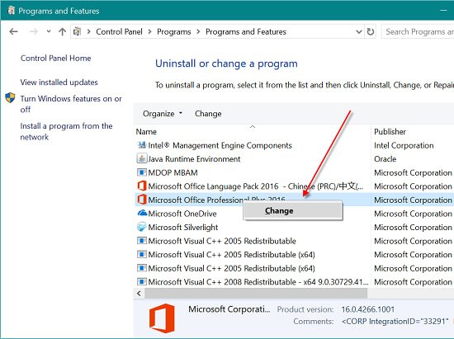Click Intel Corporation publisher cell
Viewport: 454px width, 339px height.
click(x=404, y=145)
